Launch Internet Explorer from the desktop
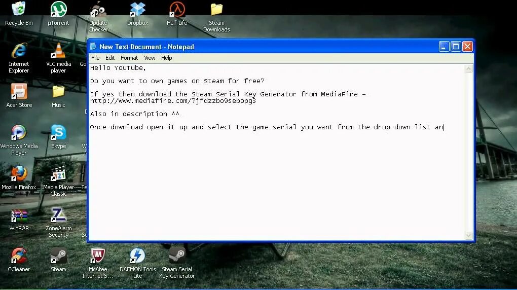The width and height of the screenshot is (517, 290). coord(19,58)
